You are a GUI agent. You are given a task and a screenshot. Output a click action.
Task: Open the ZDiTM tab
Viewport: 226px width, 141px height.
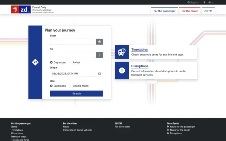[x=208, y=11]
